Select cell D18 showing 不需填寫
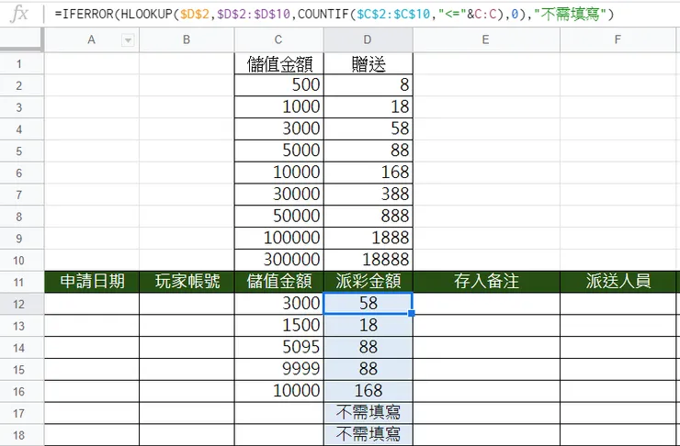680x446 pixels. click(368, 435)
